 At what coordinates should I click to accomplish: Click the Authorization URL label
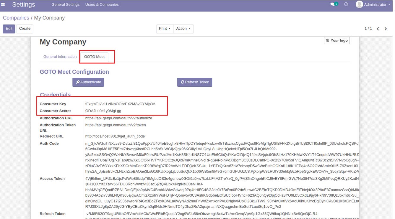click(x=56, y=118)
